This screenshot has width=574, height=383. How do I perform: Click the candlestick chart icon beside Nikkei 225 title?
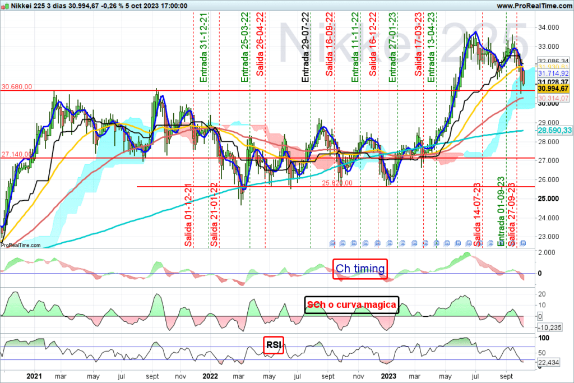pos(5,6)
